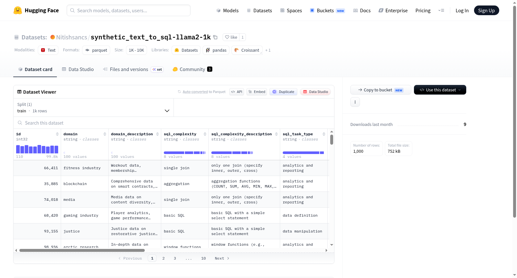Open the navigation overflow menu icon
Screen dimensions: 517x278
coord(441,10)
